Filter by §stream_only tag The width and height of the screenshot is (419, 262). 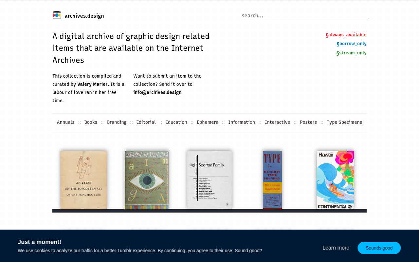click(x=351, y=53)
